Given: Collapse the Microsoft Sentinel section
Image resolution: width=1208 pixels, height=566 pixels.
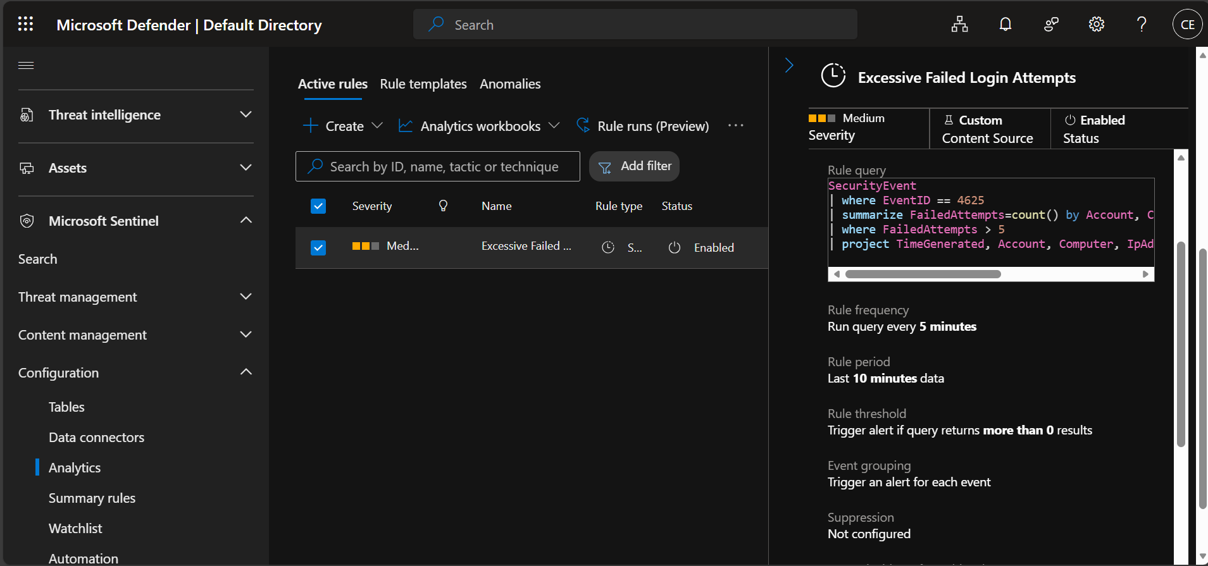Looking at the screenshot, I should point(246,220).
